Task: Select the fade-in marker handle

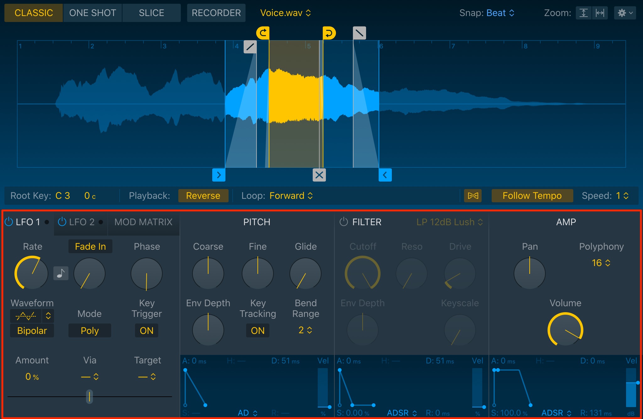Action: [250, 47]
